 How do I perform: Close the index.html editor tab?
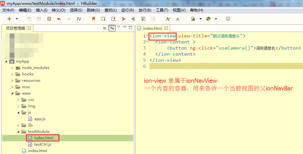166,28
